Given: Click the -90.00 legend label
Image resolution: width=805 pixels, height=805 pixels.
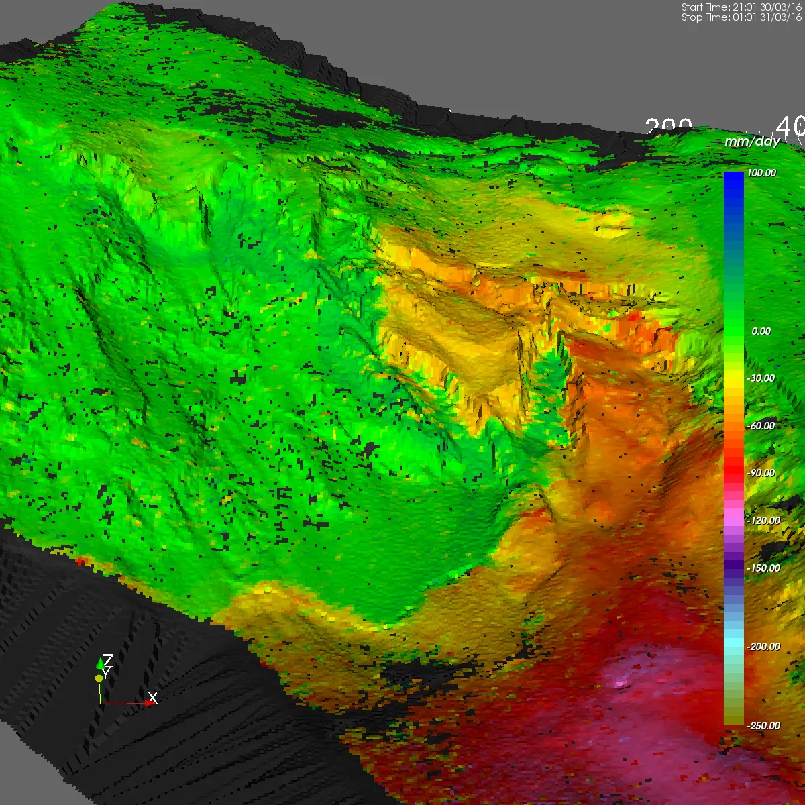Looking at the screenshot, I should (x=761, y=473).
